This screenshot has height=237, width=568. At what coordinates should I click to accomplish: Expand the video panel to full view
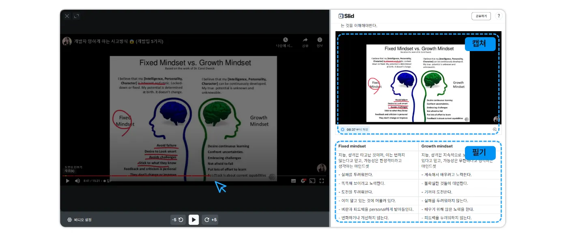tap(77, 16)
